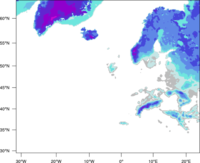200x163 pixels.
Task: Click the 60°N latitude label
Action: click(x=5, y=18)
